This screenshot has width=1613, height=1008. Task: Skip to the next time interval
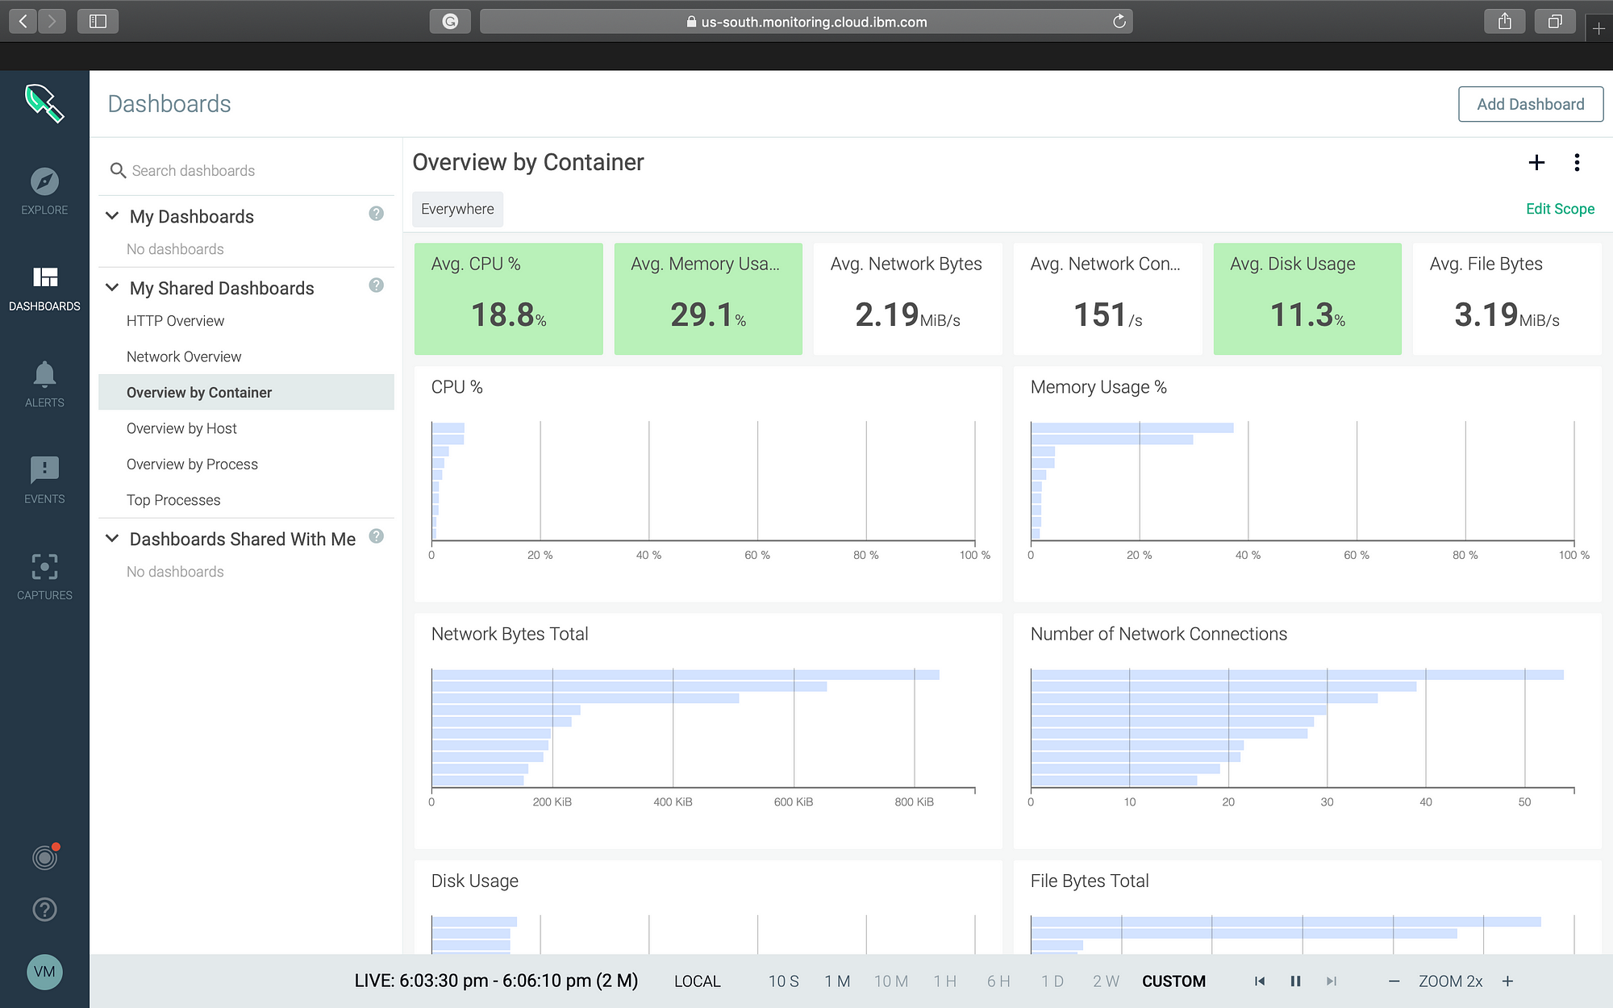pyautogui.click(x=1332, y=981)
